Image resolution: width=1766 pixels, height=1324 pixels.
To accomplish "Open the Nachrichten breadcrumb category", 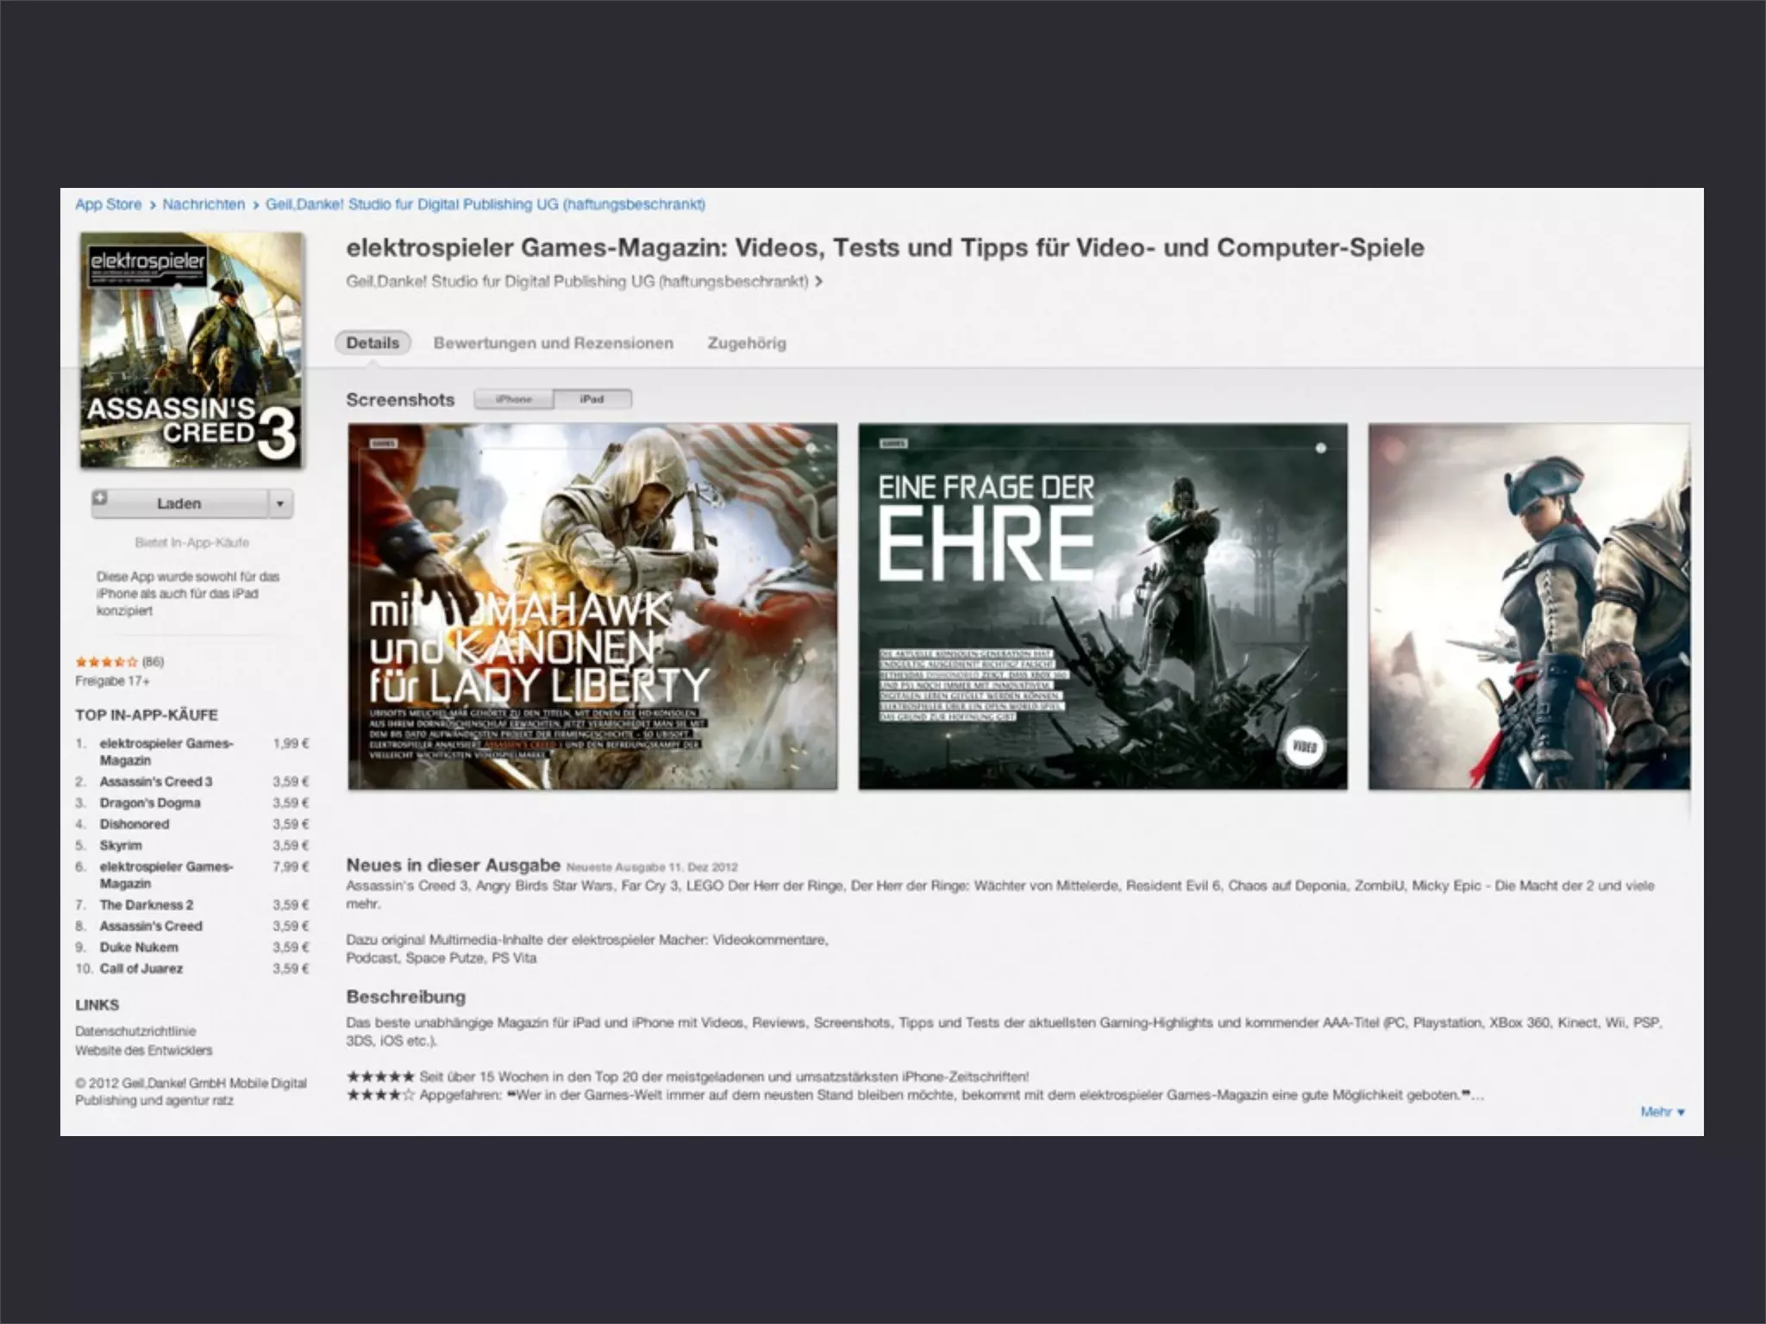I will (x=204, y=204).
